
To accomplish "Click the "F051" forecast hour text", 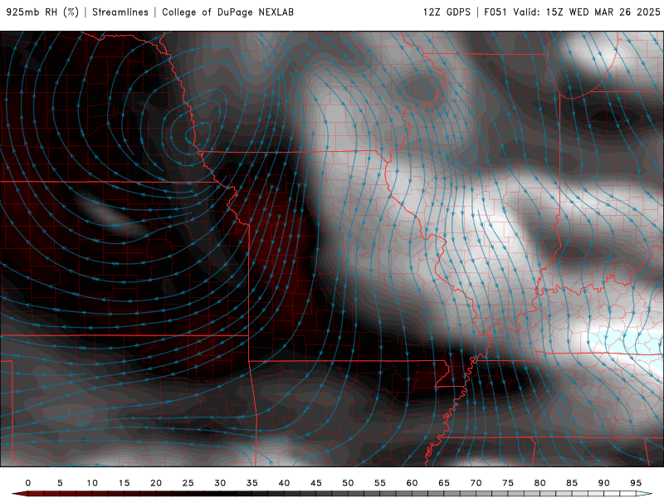I will (496, 12).
